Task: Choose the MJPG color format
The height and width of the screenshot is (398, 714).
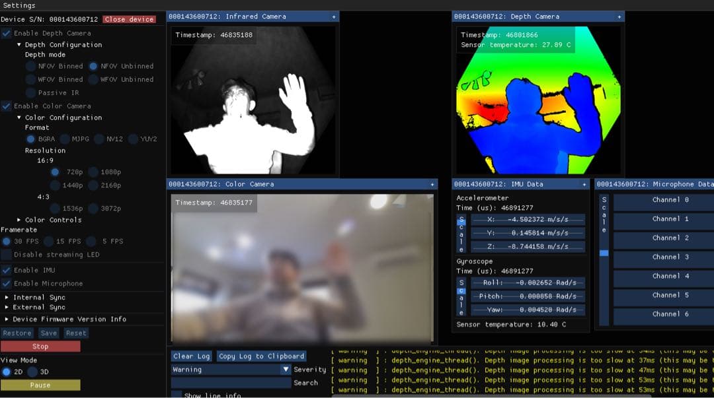Action: 65,139
